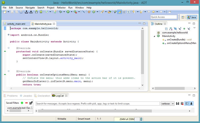Click the New Java Class icon
The image size is (200, 123).
94,12
